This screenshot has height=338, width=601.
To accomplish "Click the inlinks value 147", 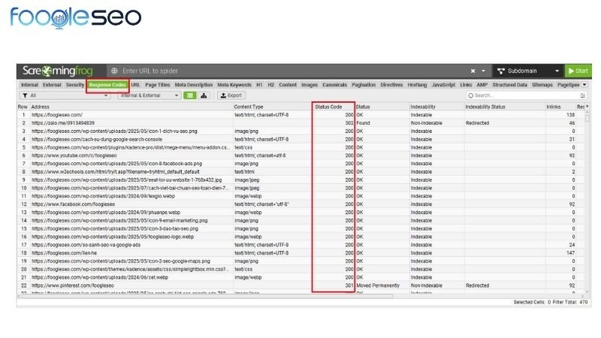I will 570,253.
